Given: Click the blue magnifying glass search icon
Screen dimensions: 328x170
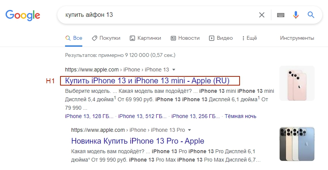Looking at the screenshot, I should 311,15.
